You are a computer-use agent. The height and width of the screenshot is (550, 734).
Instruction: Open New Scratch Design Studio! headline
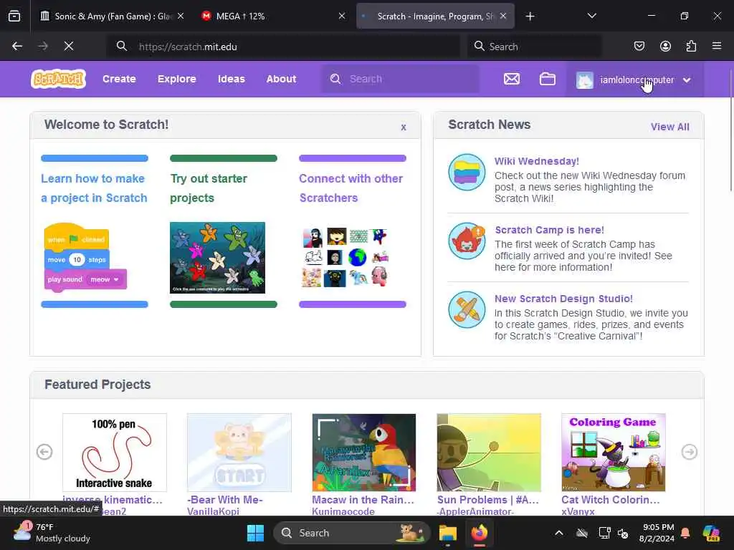[563, 299]
